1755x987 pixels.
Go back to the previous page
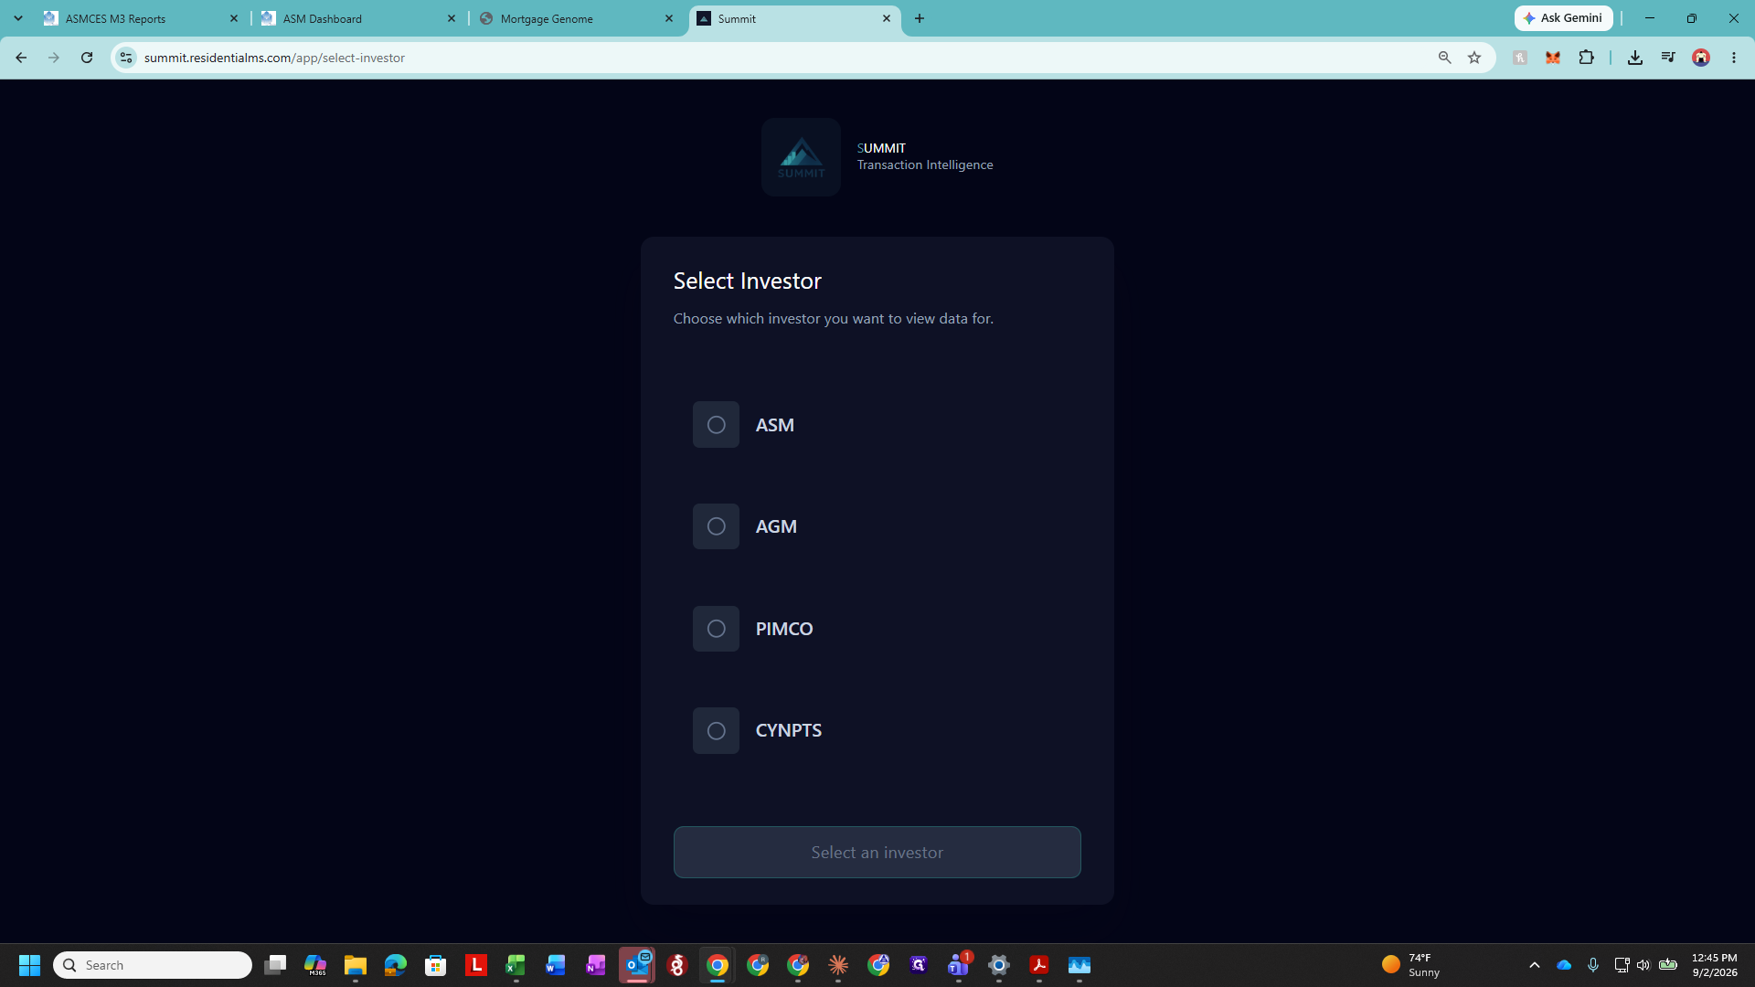tap(21, 58)
